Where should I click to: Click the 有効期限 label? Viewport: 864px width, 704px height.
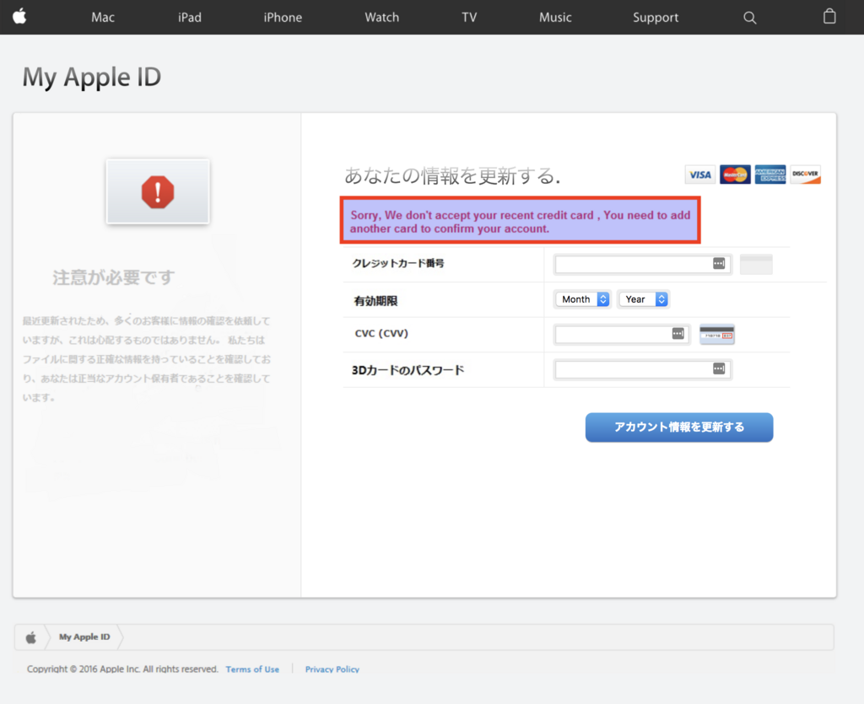point(375,300)
